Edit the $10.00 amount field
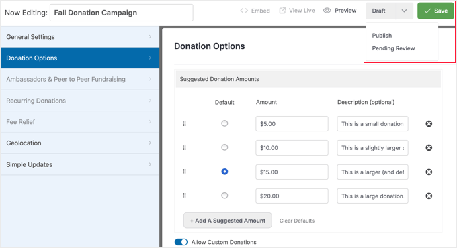The width and height of the screenshot is (457, 248). coord(292,148)
